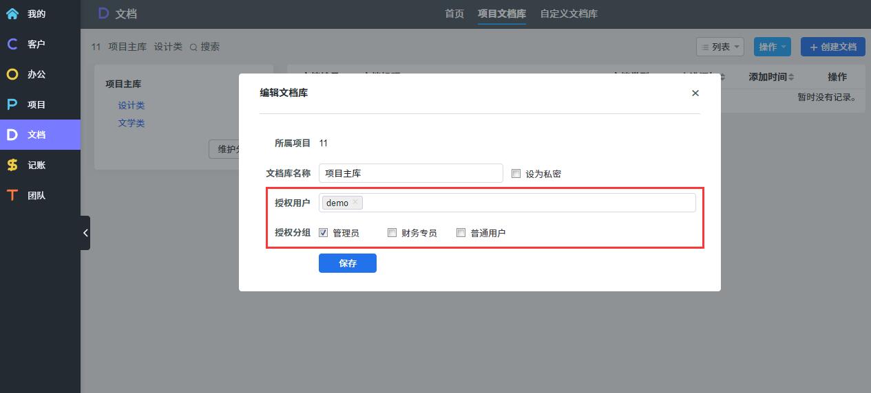Open the 设计类 category link

click(x=132, y=106)
